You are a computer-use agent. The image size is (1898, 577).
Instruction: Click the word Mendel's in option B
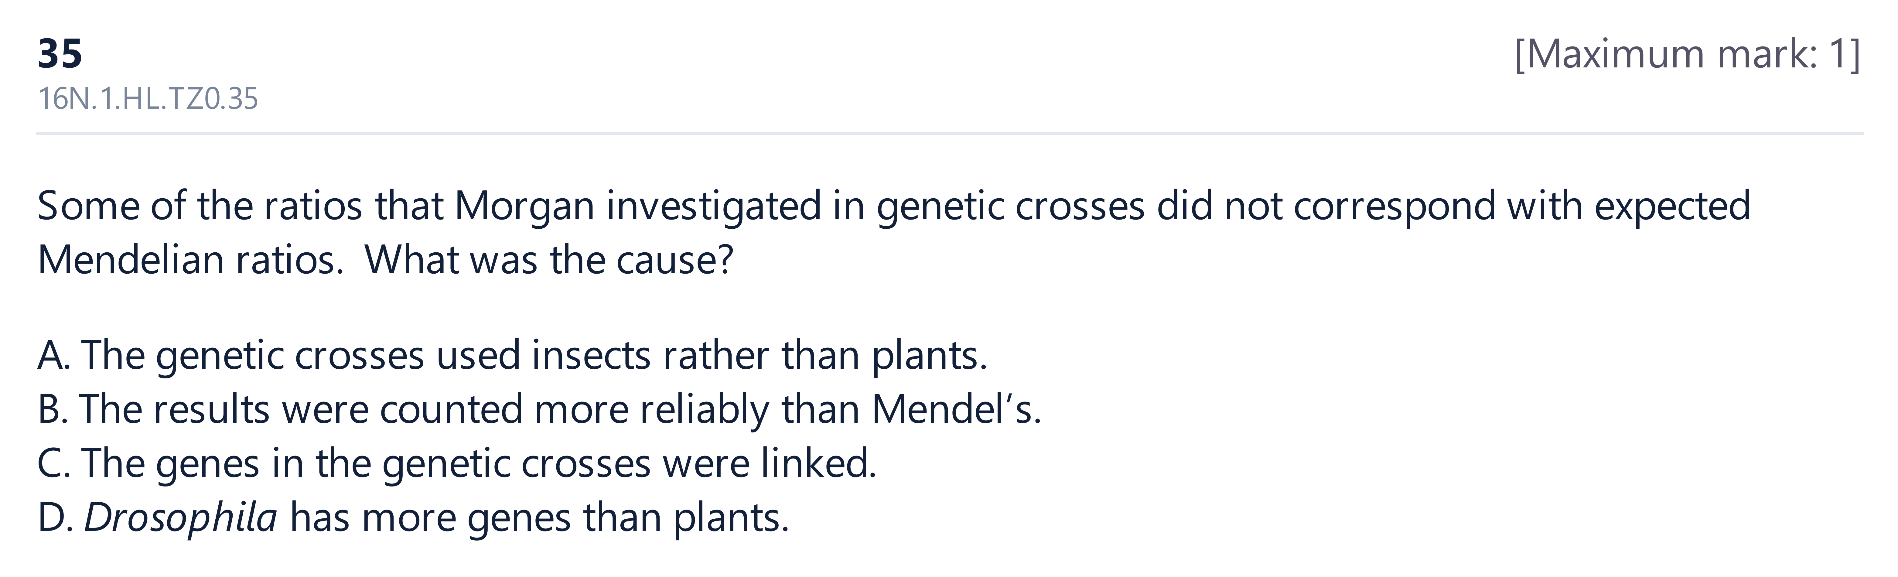pyautogui.click(x=956, y=410)
